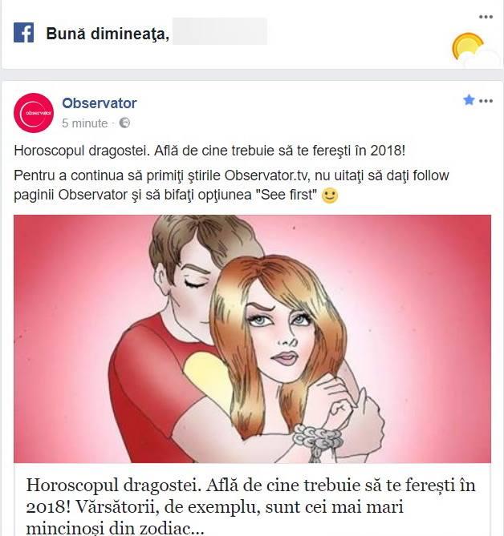504x536 pixels.
Task: Open Observator page profile picture
Action: point(34,113)
